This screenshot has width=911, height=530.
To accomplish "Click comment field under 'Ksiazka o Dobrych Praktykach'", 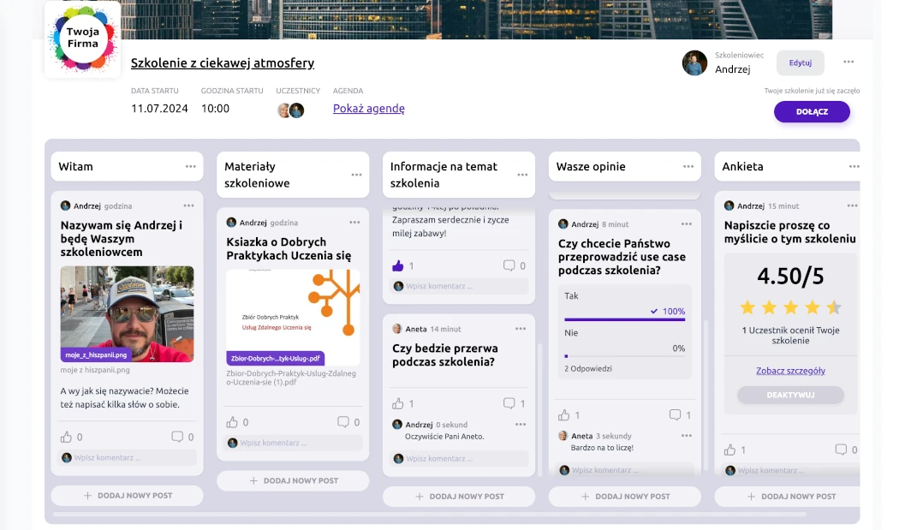I will pos(294,443).
